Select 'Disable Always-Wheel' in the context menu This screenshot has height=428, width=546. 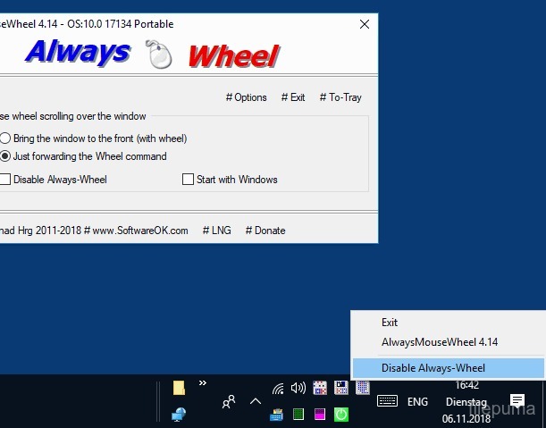pos(433,367)
